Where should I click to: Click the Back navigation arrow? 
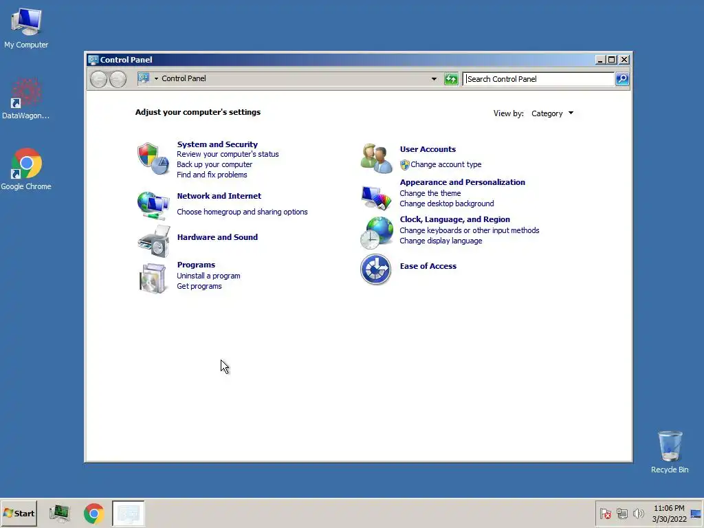pyautogui.click(x=98, y=80)
